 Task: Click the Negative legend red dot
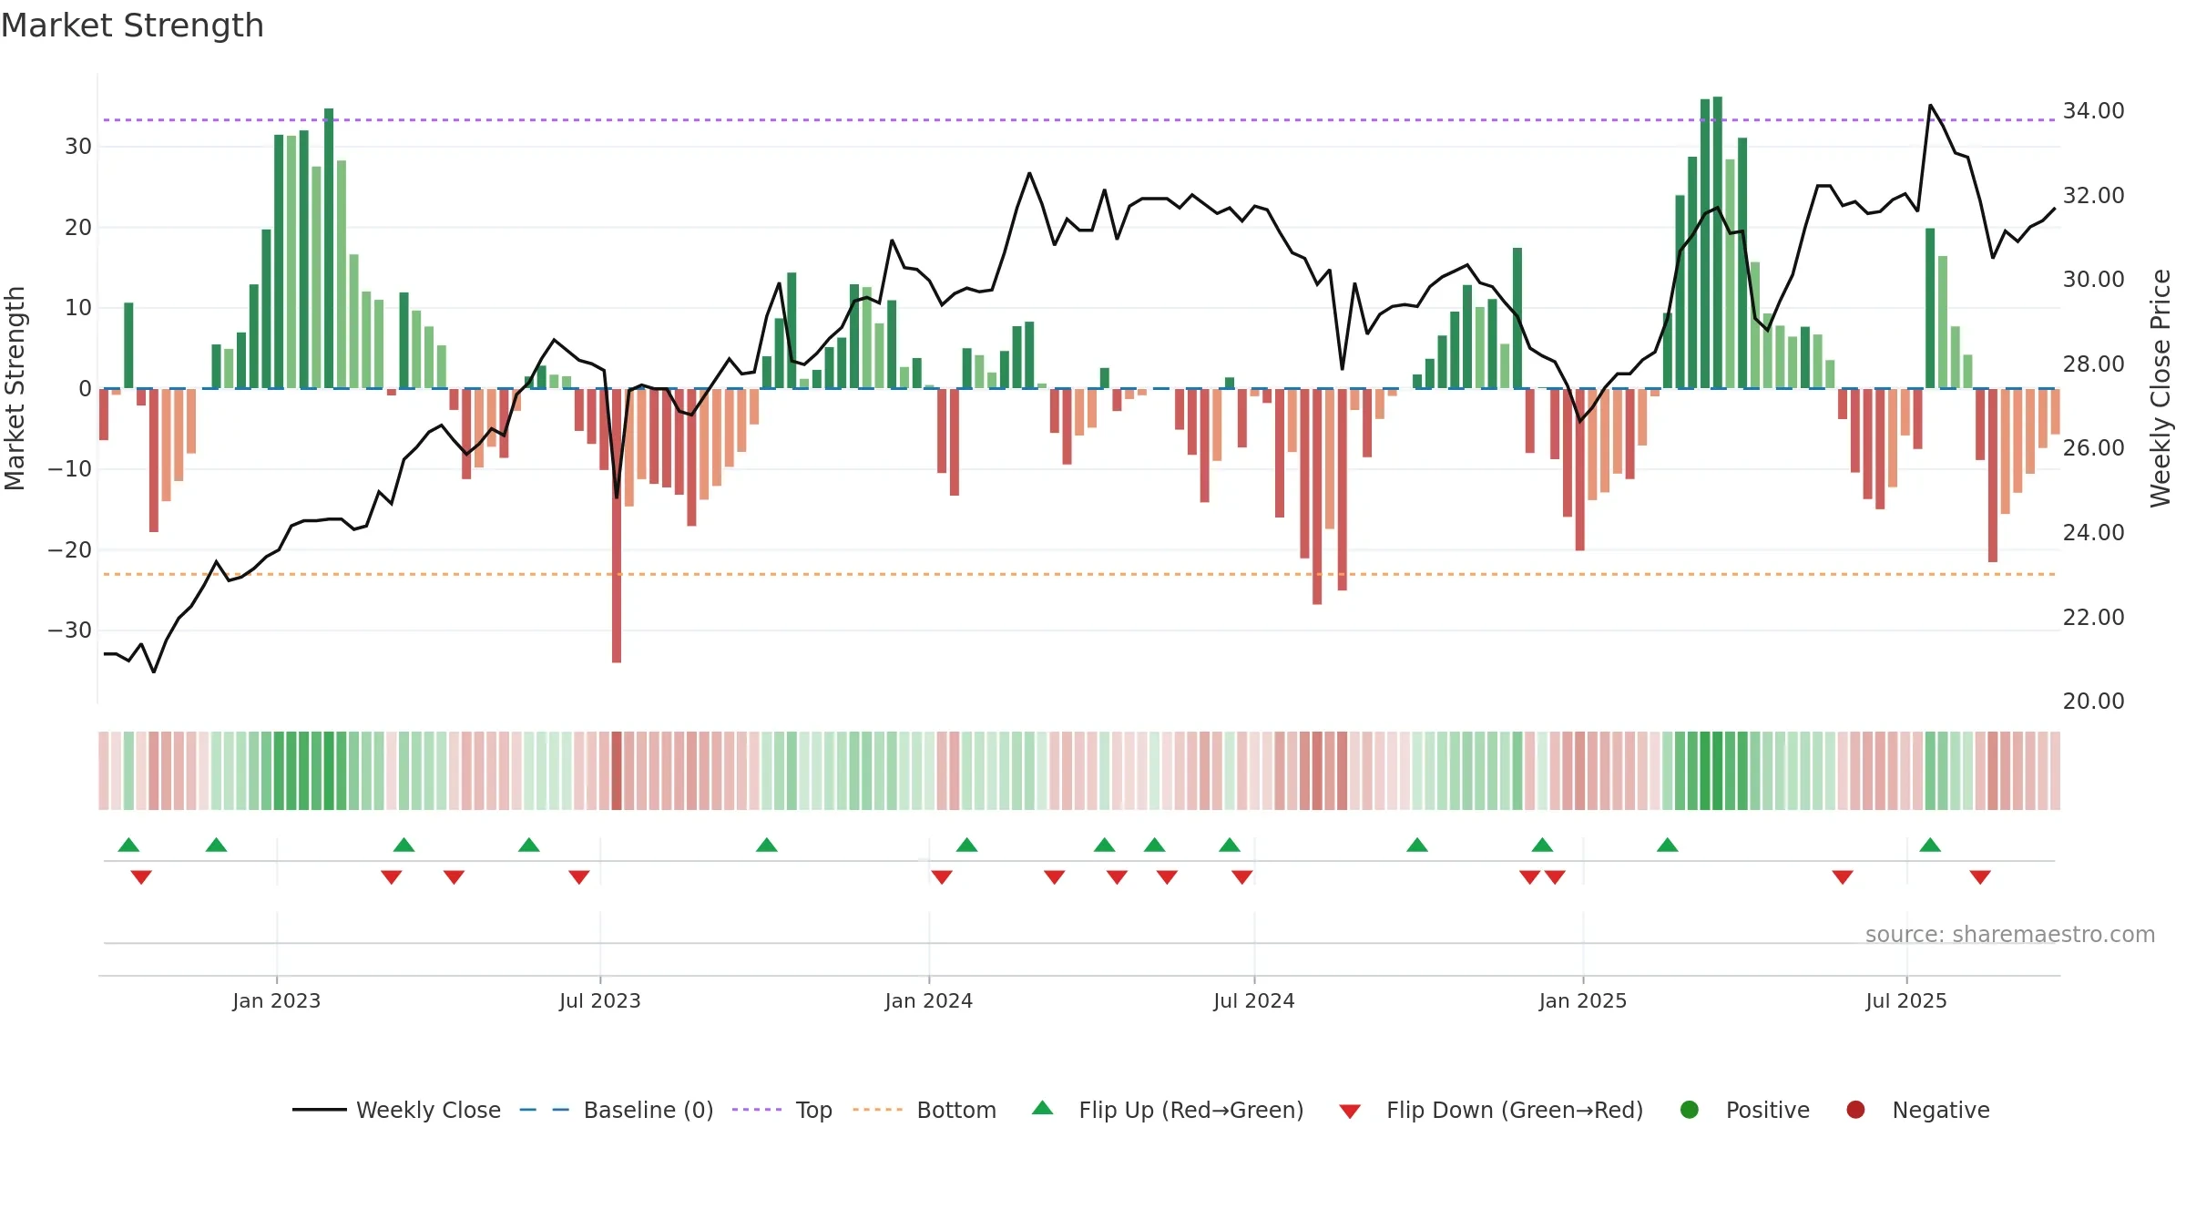pyautogui.click(x=1855, y=1110)
